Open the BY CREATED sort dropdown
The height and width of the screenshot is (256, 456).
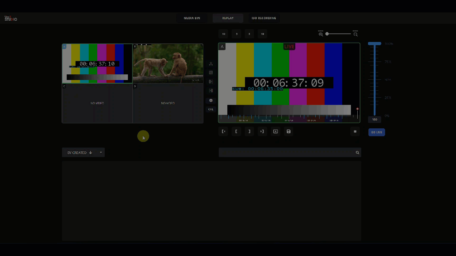pyautogui.click(x=79, y=152)
